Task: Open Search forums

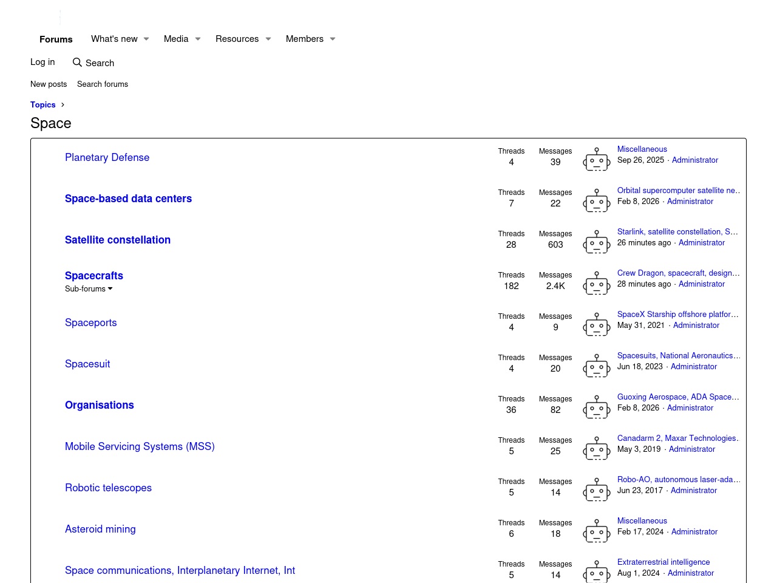Action: 103,84
